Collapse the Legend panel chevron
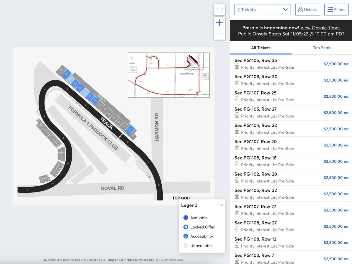 click(221, 205)
